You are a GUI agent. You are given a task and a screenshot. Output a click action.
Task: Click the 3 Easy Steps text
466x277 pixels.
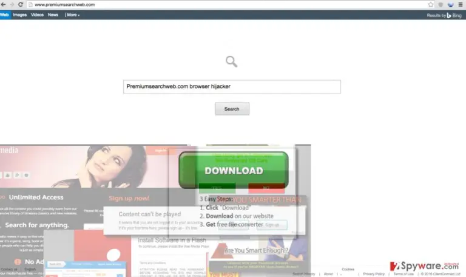coord(216,199)
